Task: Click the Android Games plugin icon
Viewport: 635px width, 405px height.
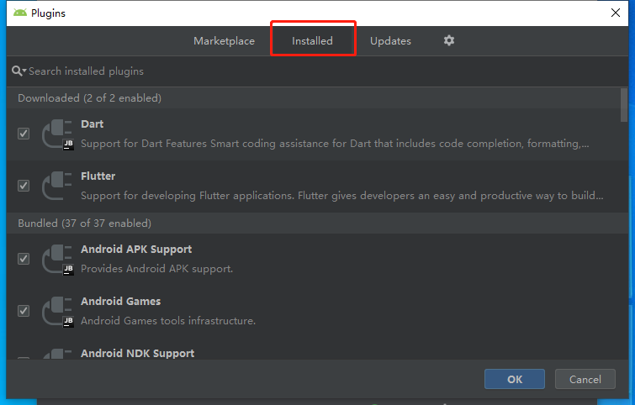Action: coord(57,312)
